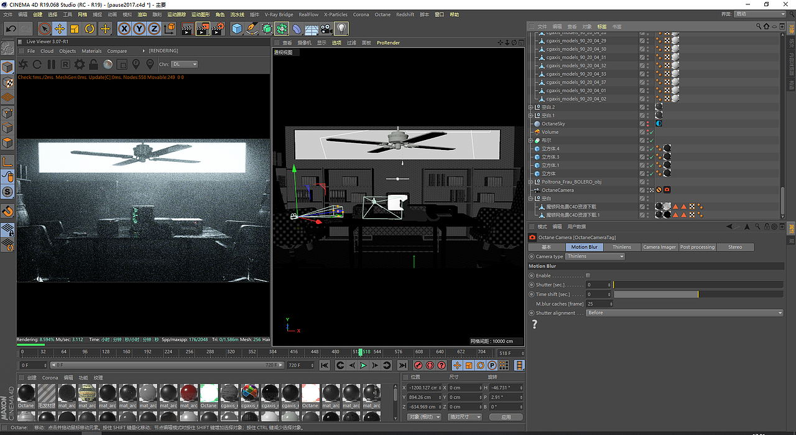Toggle the X axis lock
Screen dimensions: 796x435
click(x=124, y=29)
